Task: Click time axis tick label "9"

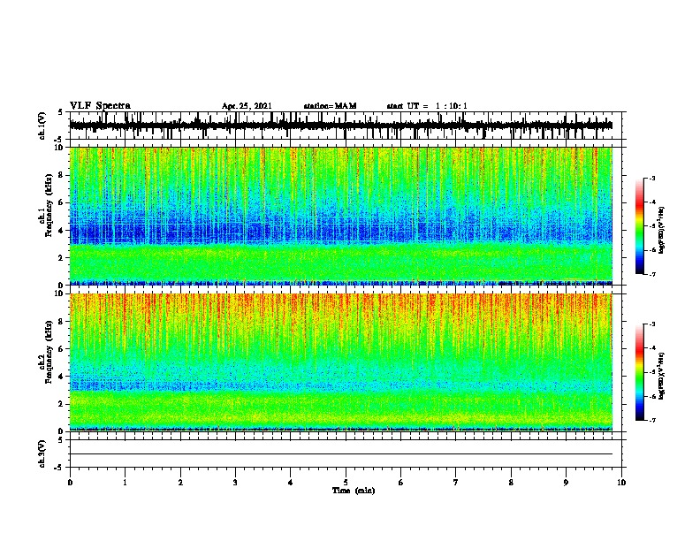Action: (566, 483)
